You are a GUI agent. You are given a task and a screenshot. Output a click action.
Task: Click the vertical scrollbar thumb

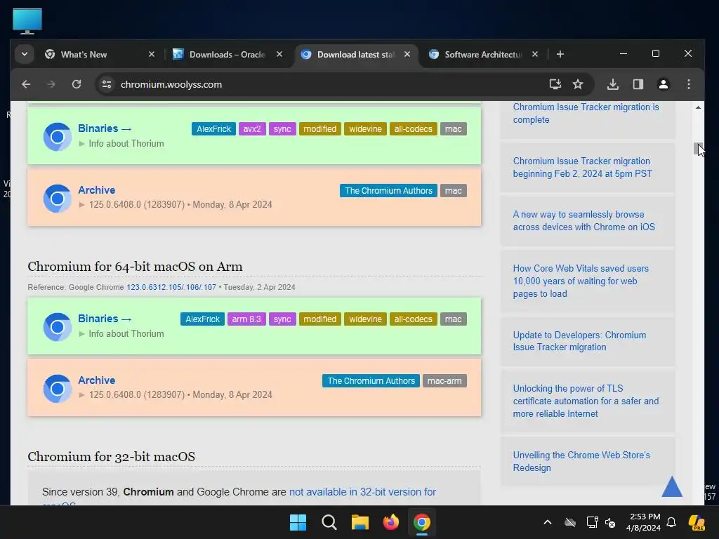(x=697, y=149)
